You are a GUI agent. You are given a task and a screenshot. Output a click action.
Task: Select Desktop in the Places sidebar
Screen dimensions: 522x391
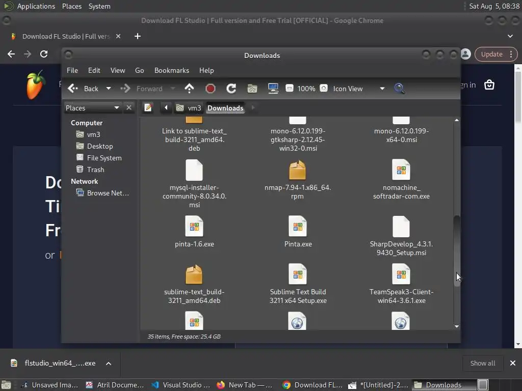99,146
